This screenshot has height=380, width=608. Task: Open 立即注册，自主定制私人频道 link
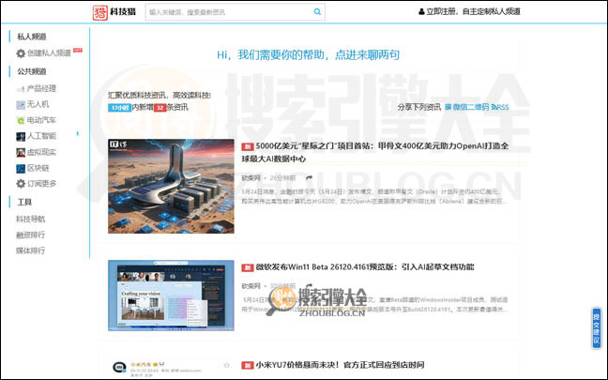[x=473, y=11]
